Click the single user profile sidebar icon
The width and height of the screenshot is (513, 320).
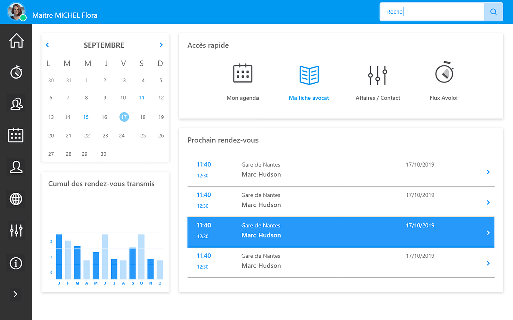tap(16, 167)
